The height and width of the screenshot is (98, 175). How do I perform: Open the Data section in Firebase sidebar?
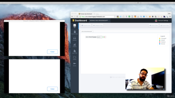click(x=75, y=26)
